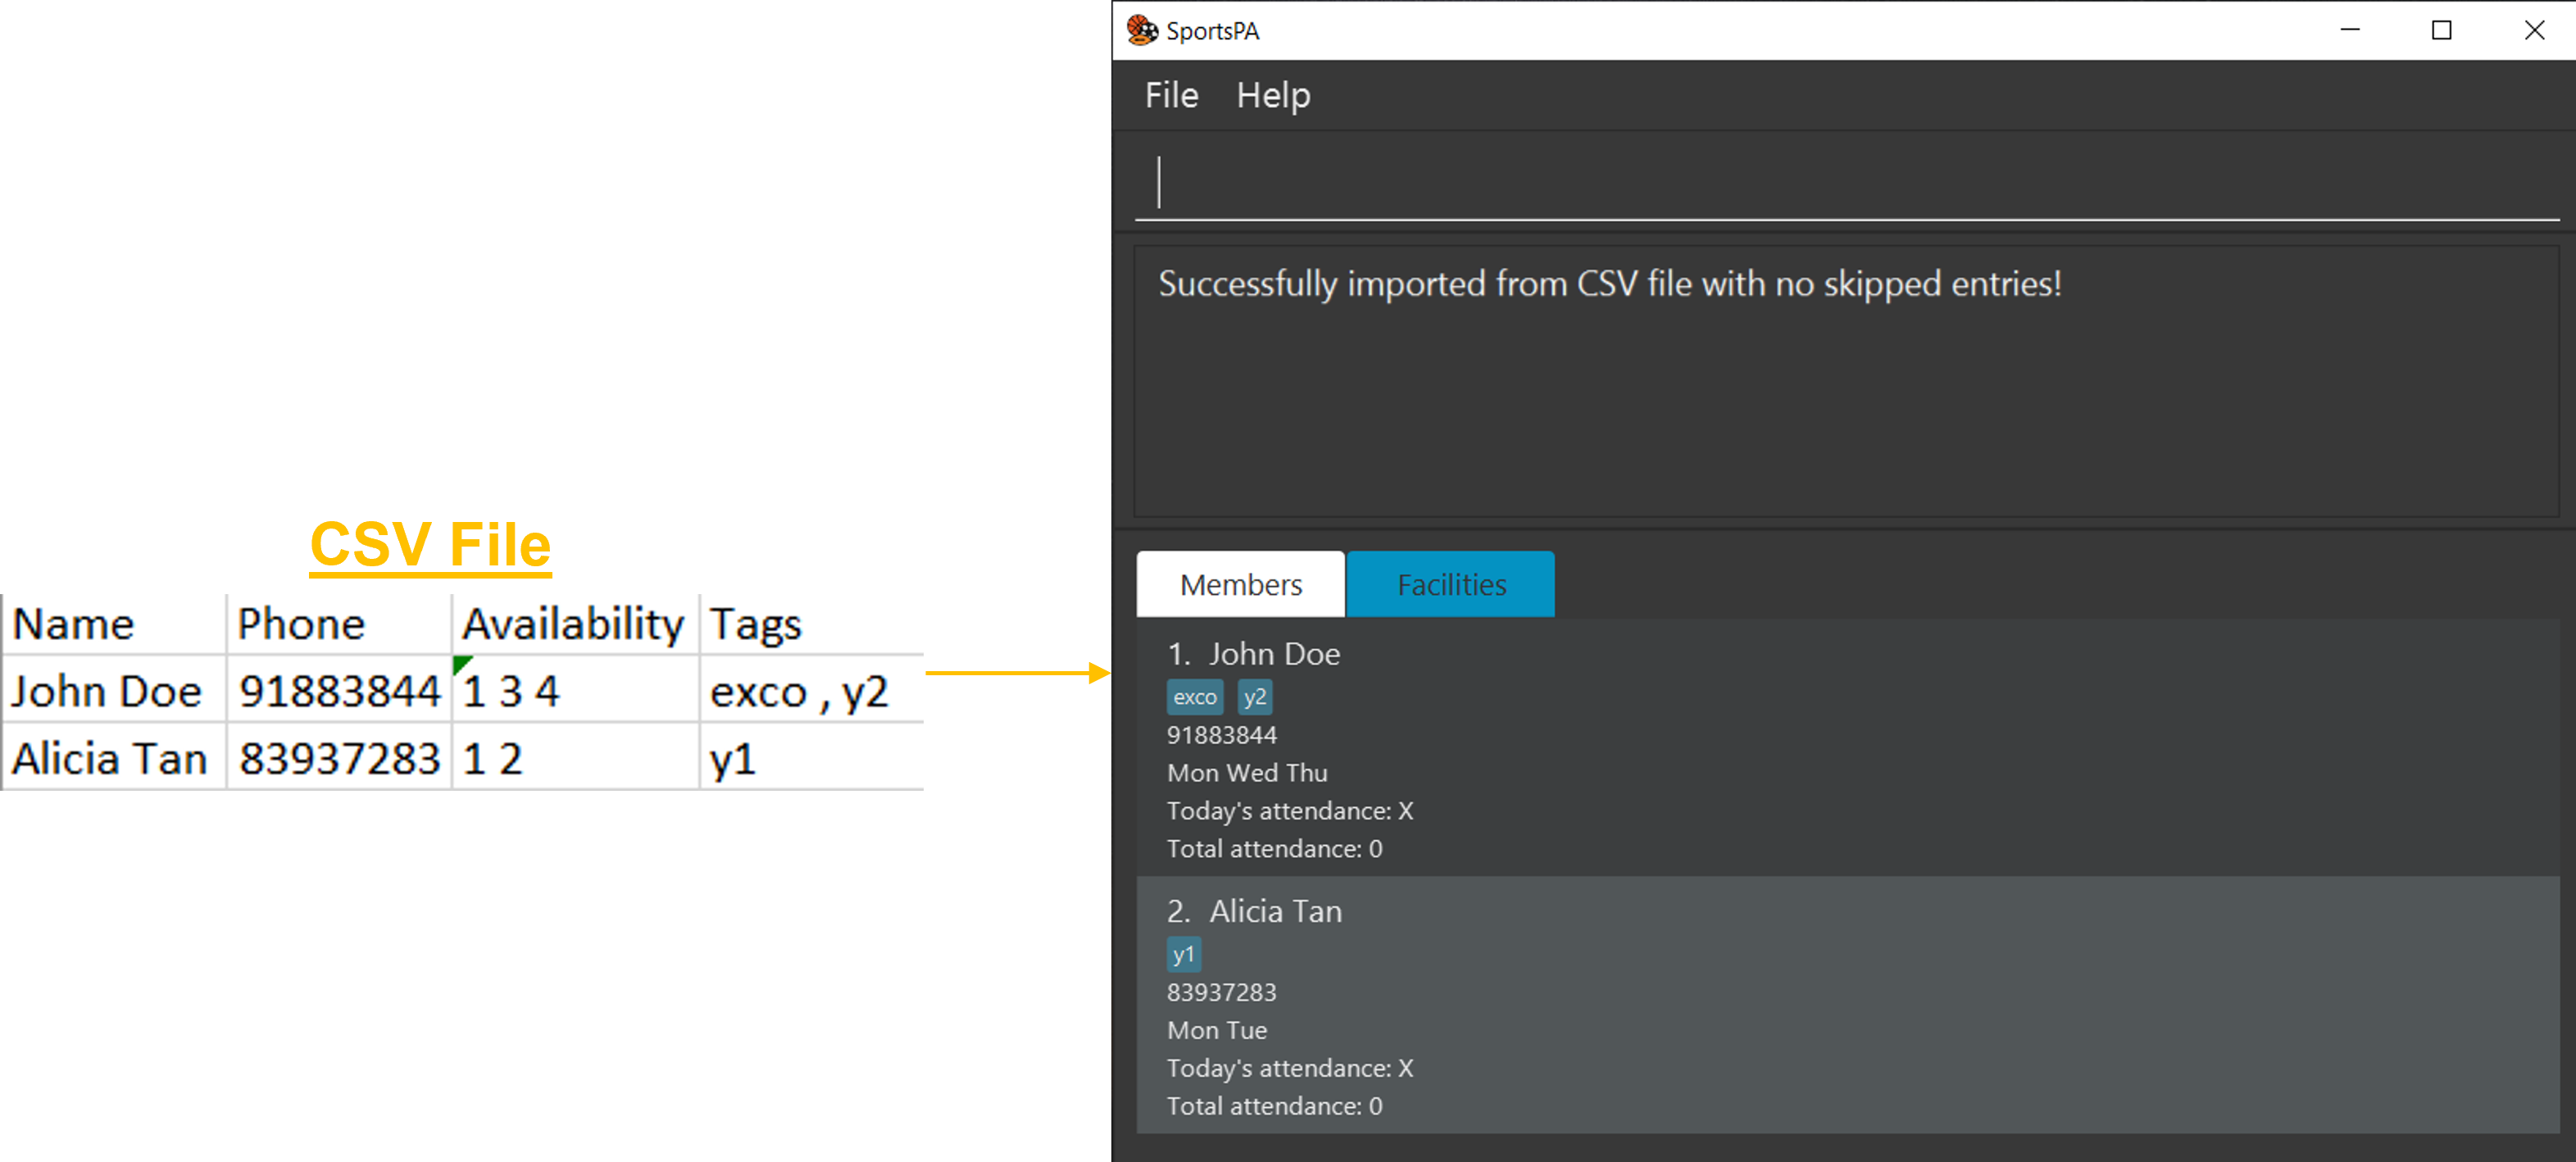2576x1162 pixels.
Task: Click the 'Phone' header cell in CSV table
Action: [339, 624]
